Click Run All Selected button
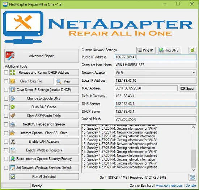 tap(44, 177)
